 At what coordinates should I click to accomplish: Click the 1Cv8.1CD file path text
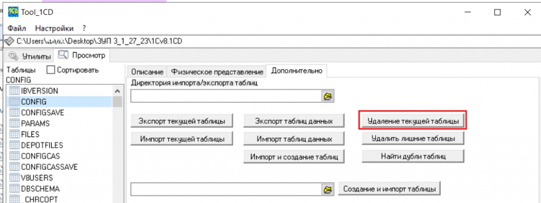click(99, 41)
